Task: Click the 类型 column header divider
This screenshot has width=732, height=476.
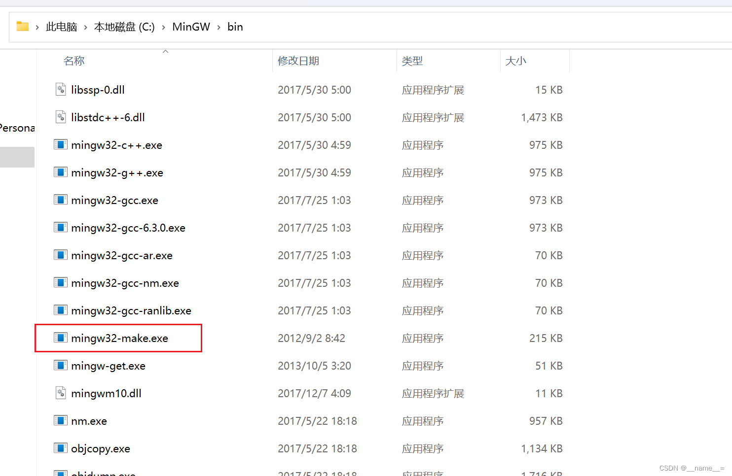Action: pyautogui.click(x=500, y=61)
